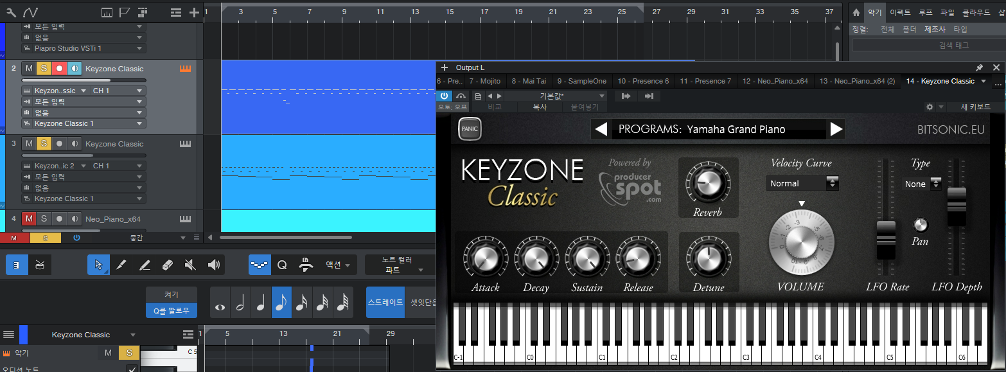Screen dimensions: 1006x372
Task: Pin the plugin window
Action: tap(979, 67)
